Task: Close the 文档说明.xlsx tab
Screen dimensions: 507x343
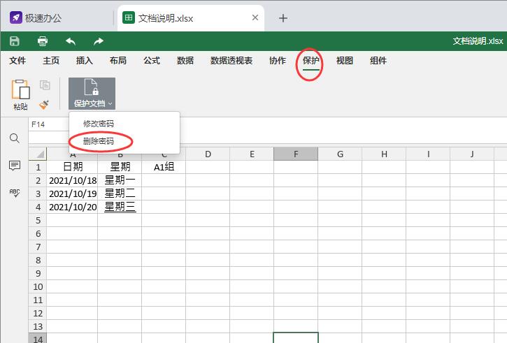Action: (x=255, y=17)
